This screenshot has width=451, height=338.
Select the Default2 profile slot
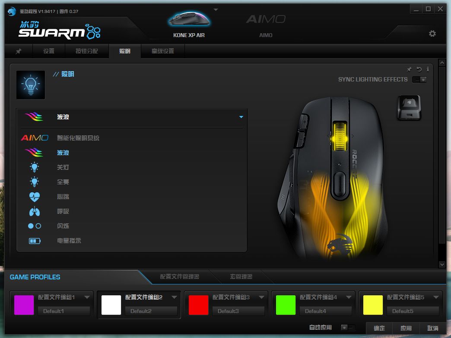tap(151, 311)
